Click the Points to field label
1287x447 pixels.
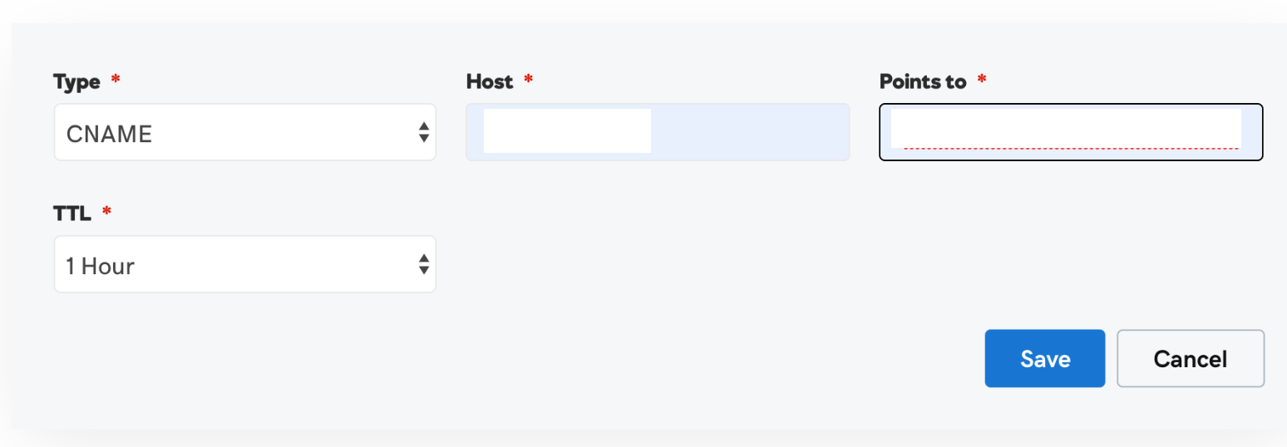pyautogui.click(x=922, y=81)
